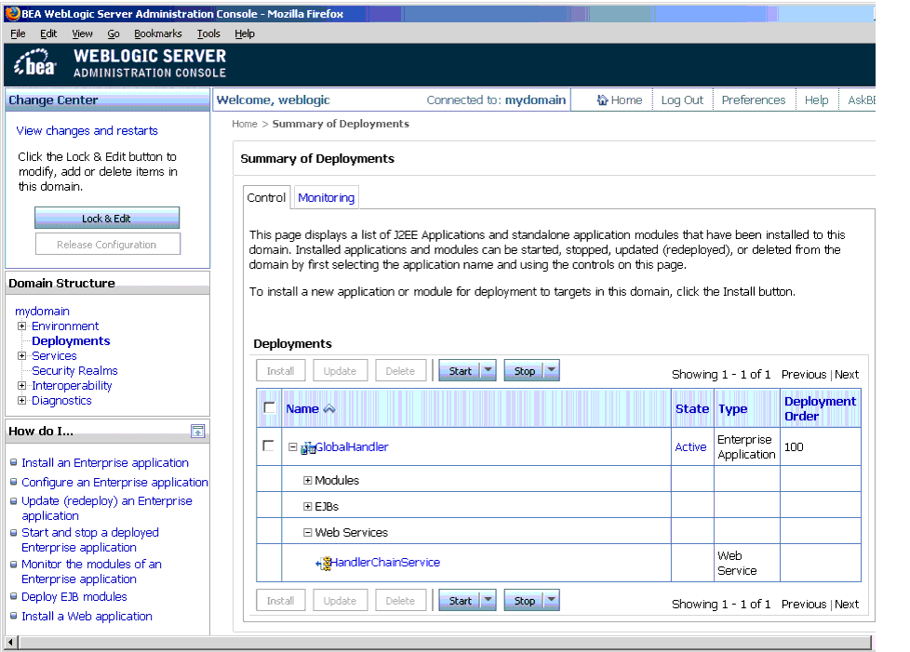Click the top Next pagination link
This screenshot has width=910, height=652.
tap(847, 374)
